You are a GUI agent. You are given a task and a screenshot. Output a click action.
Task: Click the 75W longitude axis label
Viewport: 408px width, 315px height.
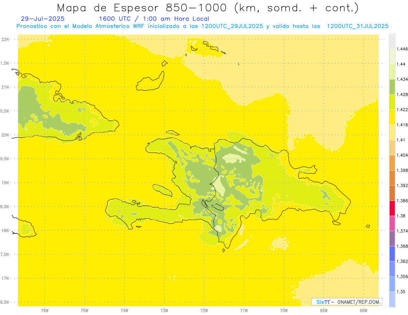85,310
